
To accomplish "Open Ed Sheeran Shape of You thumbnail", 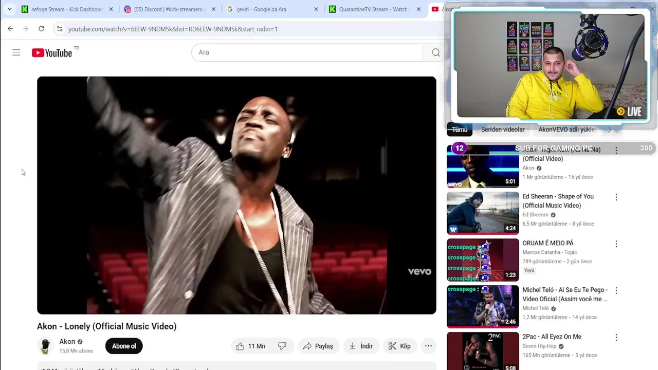I will coord(483,213).
